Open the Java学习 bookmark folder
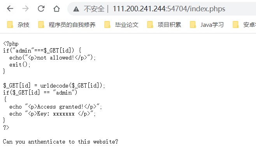256x156 pixels. point(207,25)
